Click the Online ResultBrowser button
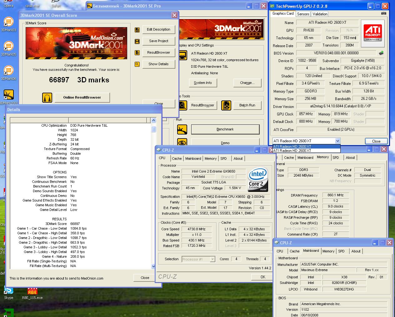The width and height of the screenshot is (395, 317). (82, 97)
